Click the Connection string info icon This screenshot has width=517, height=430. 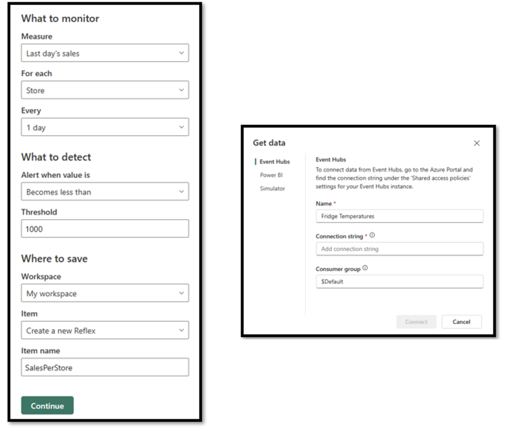click(372, 235)
